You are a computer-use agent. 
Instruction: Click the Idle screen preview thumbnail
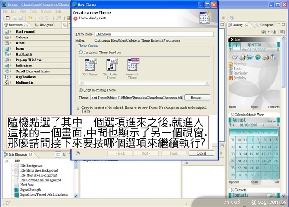coord(254,73)
